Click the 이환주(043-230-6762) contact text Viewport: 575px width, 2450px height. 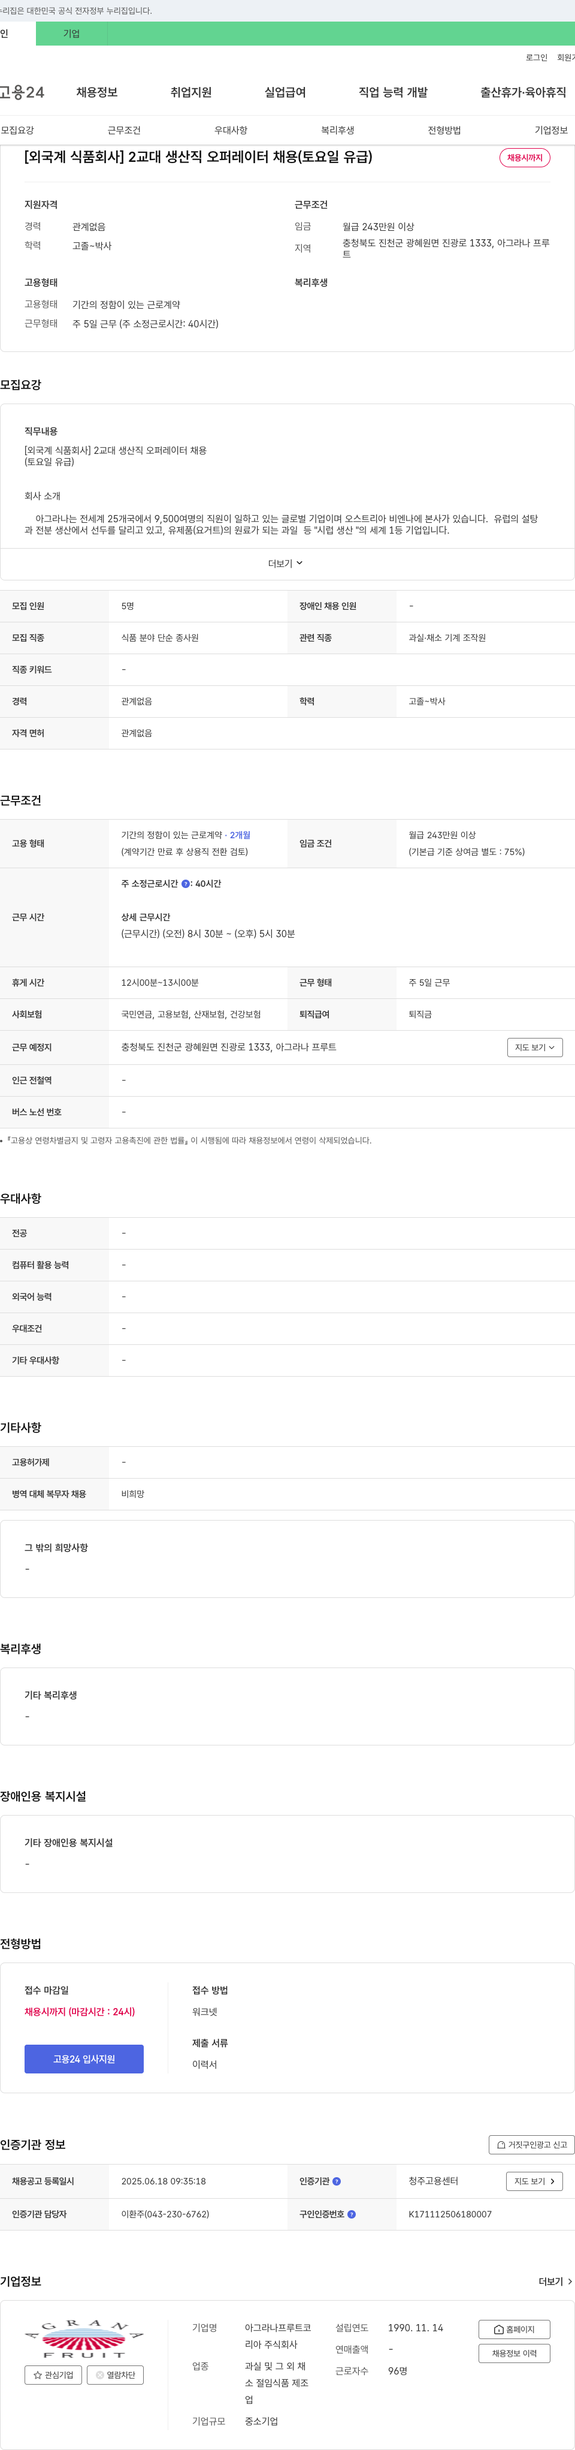point(165,2214)
